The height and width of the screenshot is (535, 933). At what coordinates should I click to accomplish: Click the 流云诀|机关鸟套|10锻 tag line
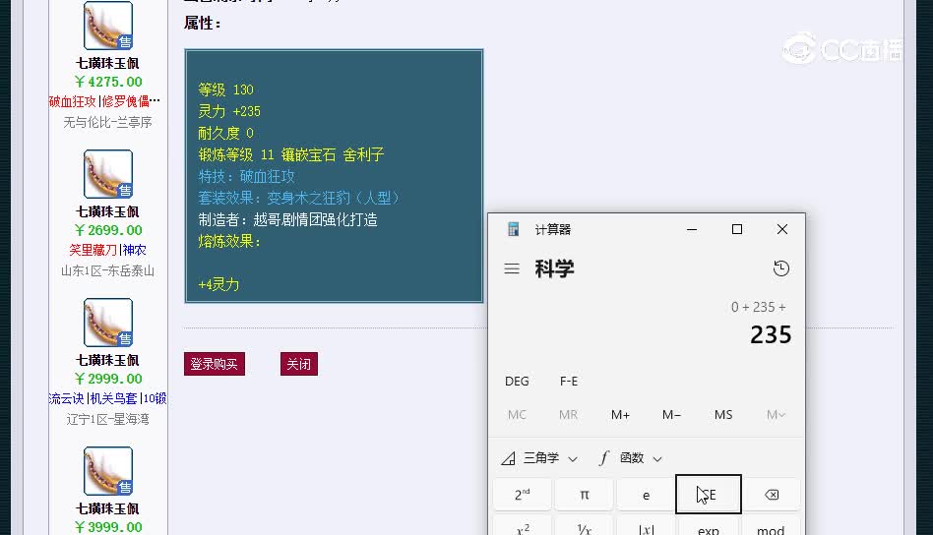[107, 398]
